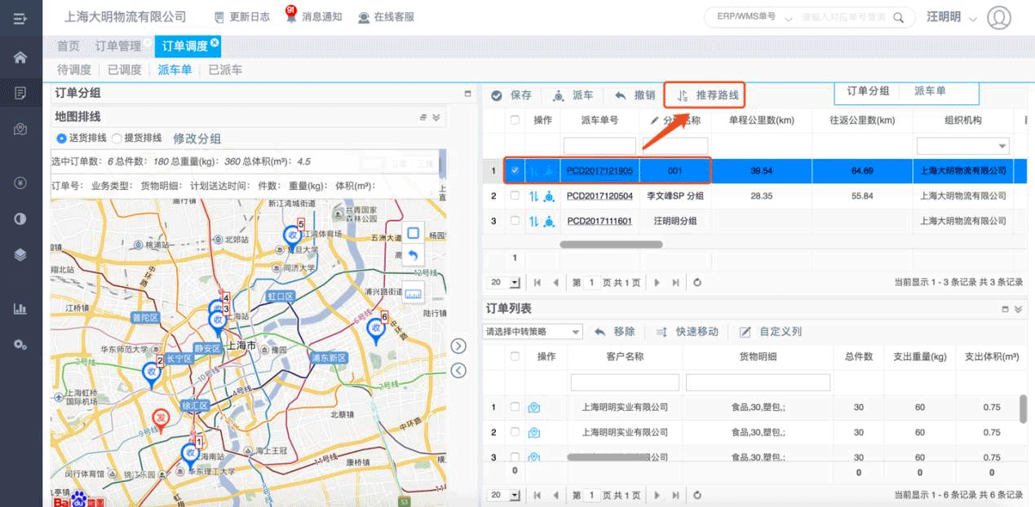The image size is (1035, 507).
Task: Click the 订单列表 vertical scrollbar
Action: (x=1024, y=409)
